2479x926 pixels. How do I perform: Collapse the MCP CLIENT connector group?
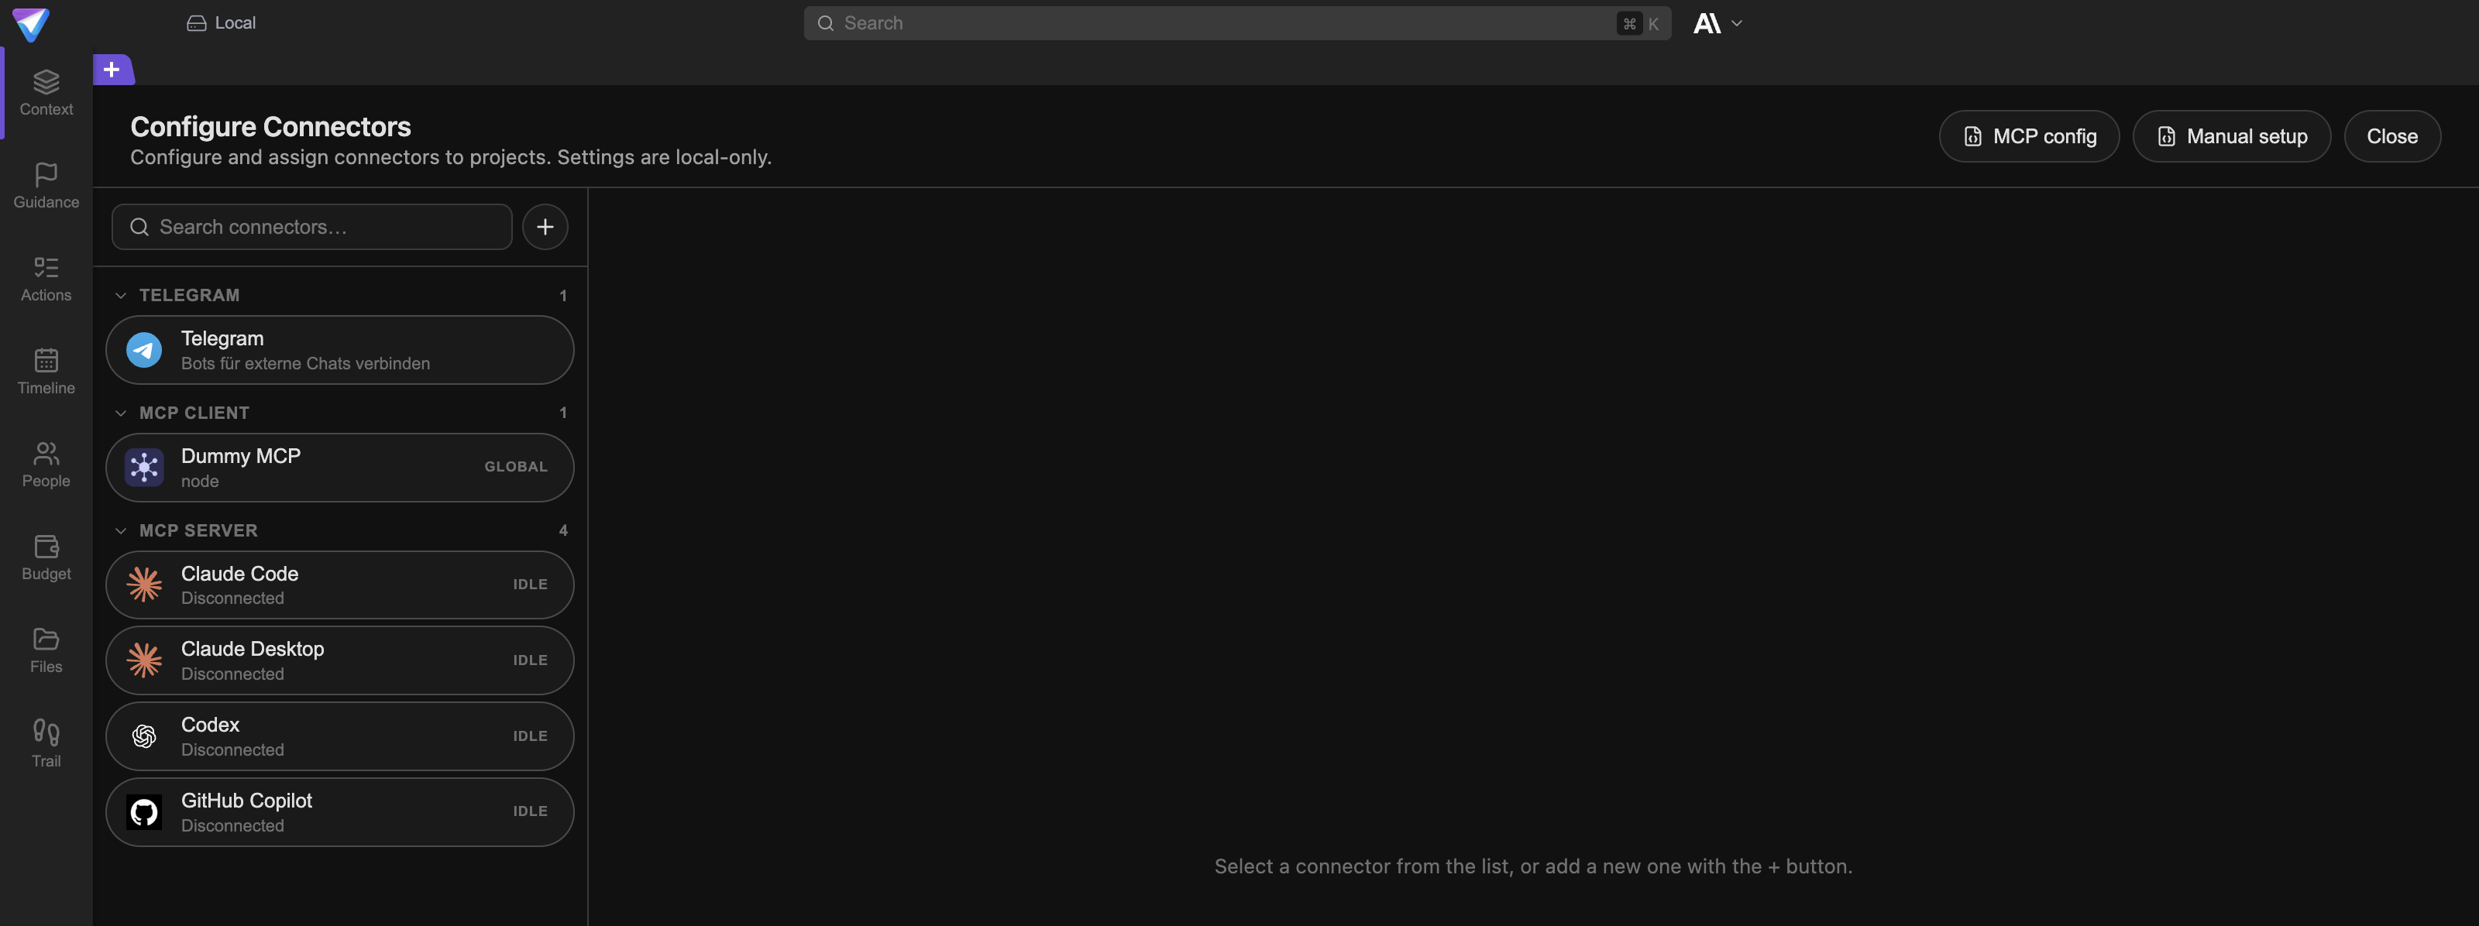[x=122, y=413]
